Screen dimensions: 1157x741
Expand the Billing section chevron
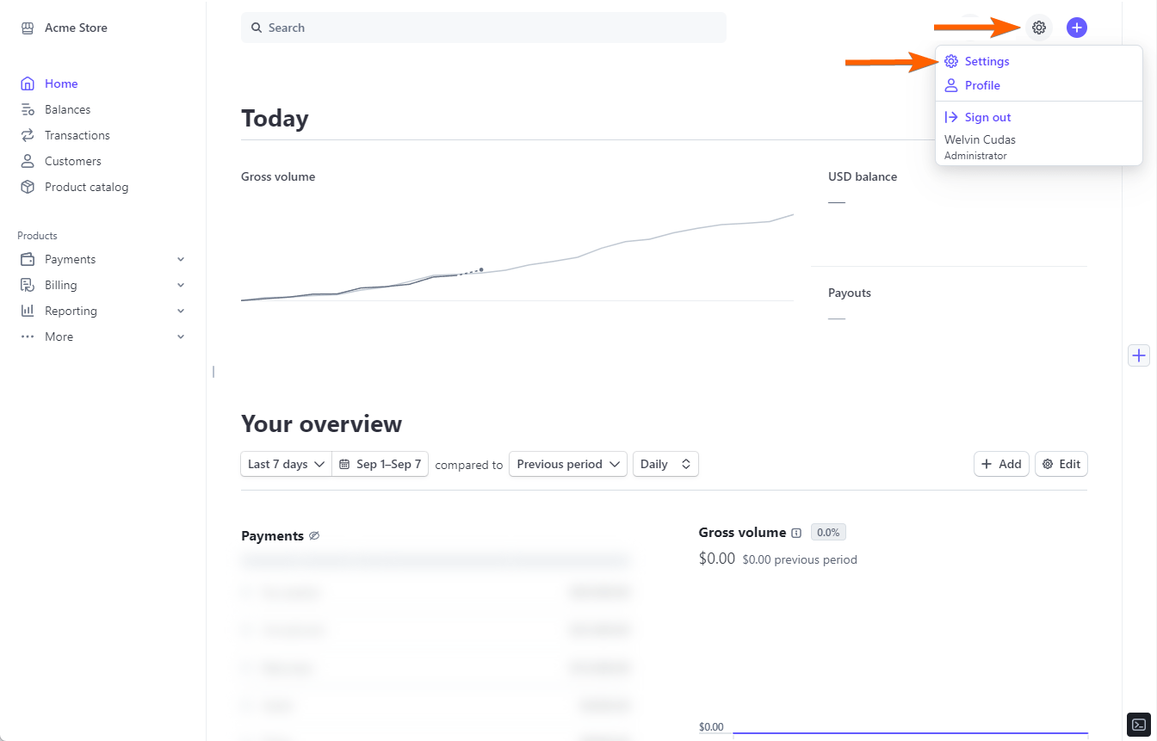coord(181,285)
